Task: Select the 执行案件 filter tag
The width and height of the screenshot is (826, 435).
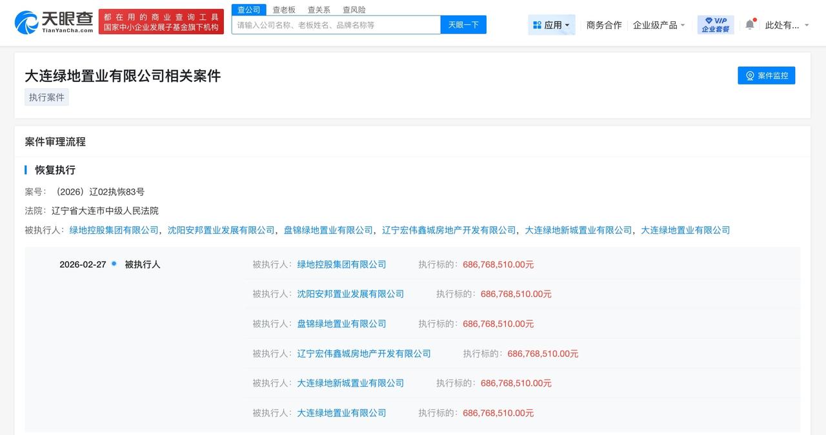Action: [46, 97]
